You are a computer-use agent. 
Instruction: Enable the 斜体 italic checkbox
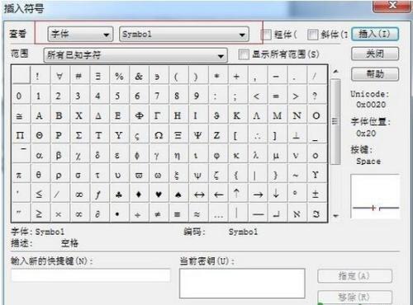pyautogui.click(x=312, y=35)
